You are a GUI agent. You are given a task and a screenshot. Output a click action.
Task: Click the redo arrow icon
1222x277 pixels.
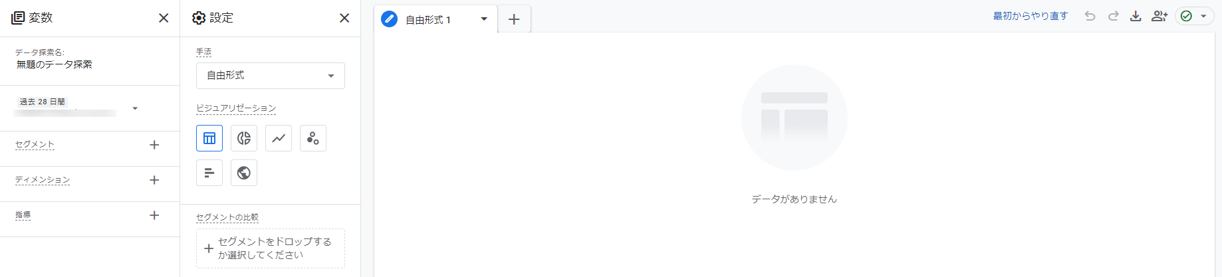1113,16
